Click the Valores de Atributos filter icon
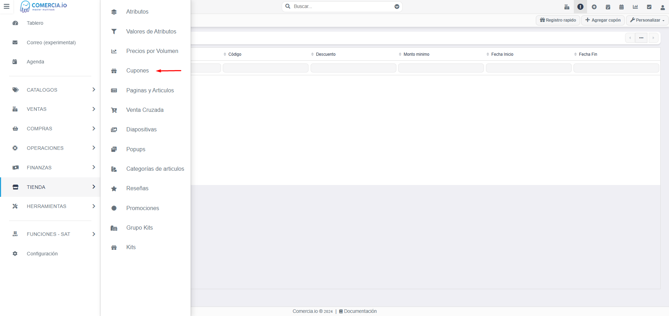Screen dimensions: 669x316 [x=114, y=31]
